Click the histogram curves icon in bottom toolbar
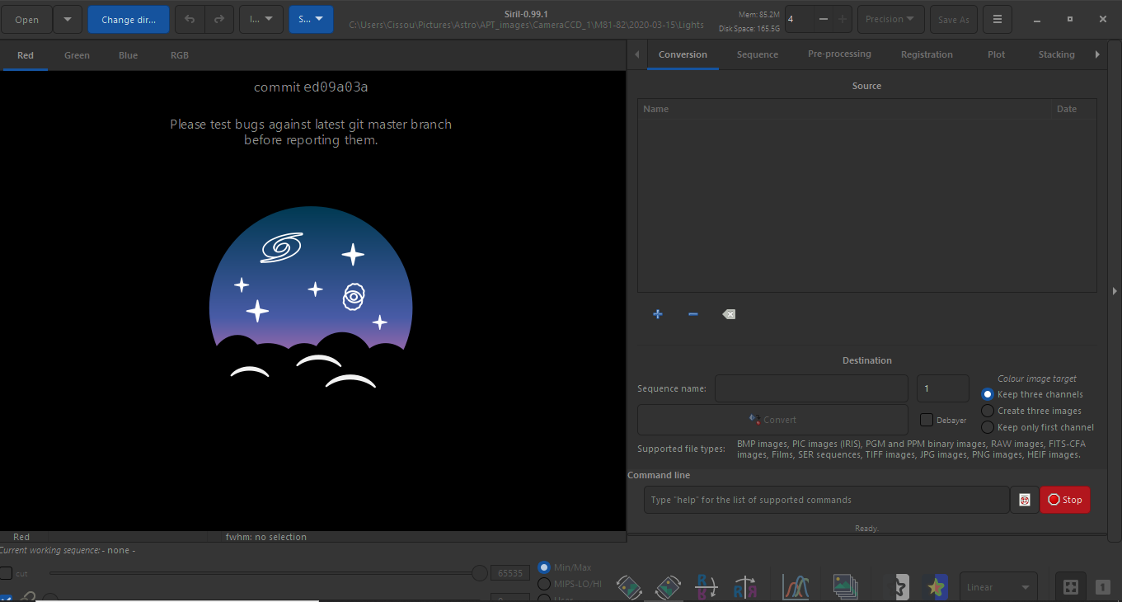 coord(796,586)
